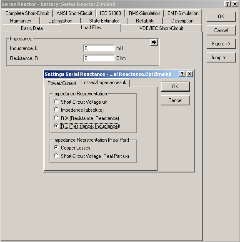Open the Optimization tab
Viewport: 240px width, 242px height.
click(x=60, y=21)
